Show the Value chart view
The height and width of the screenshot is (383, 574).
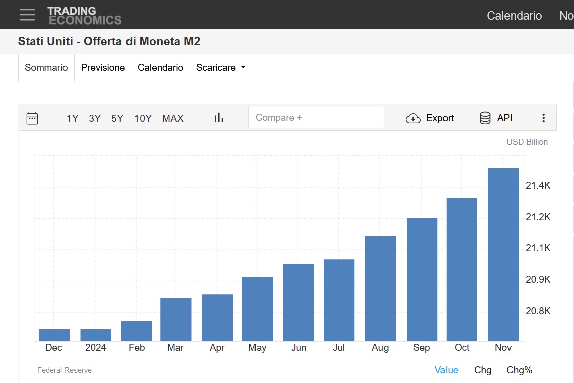[446, 370]
